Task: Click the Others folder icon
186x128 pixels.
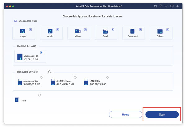Action: pyautogui.click(x=160, y=31)
